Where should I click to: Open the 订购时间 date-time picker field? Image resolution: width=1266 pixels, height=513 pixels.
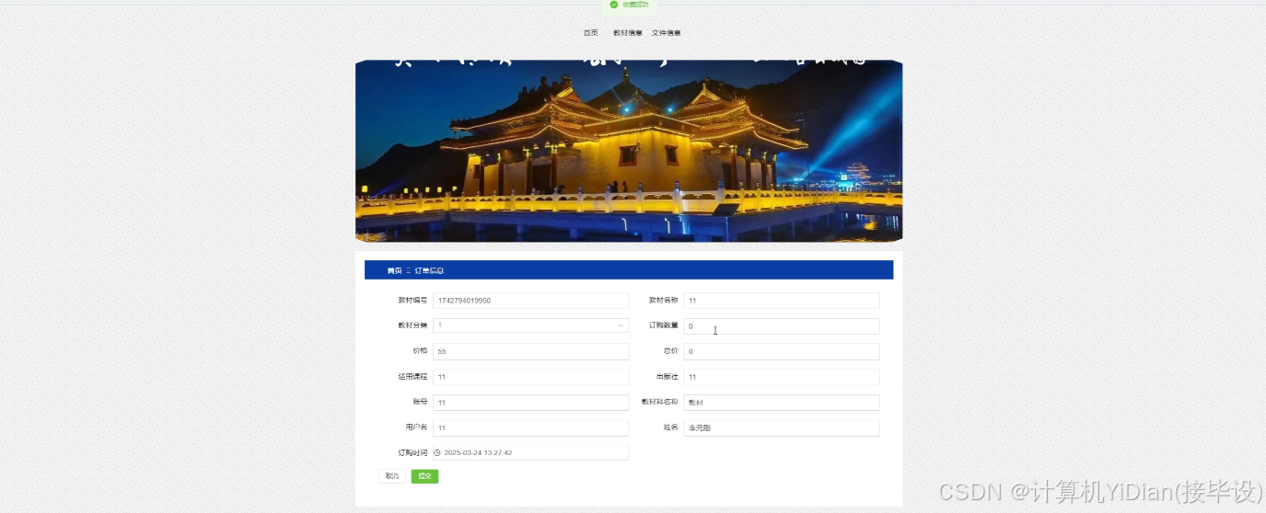530,452
